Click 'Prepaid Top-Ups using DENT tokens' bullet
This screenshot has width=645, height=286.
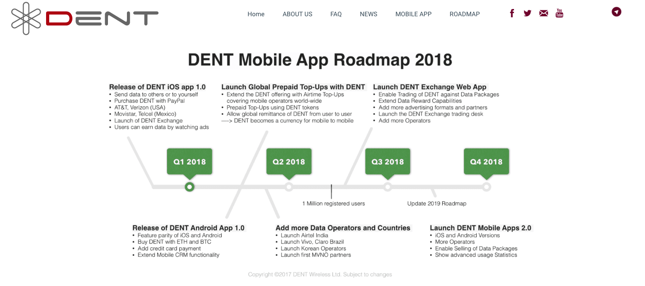(273, 107)
